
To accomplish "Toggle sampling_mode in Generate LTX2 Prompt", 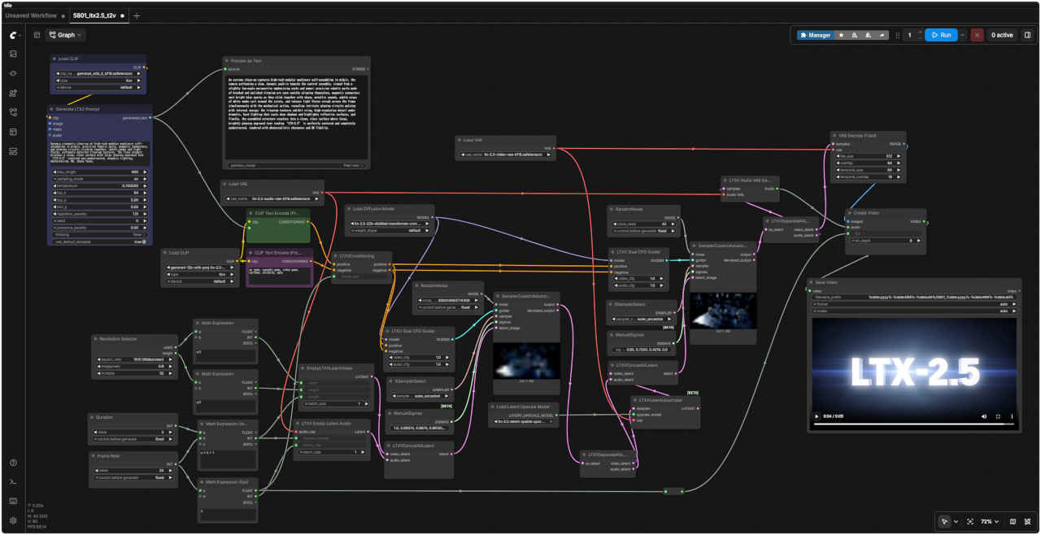I will pyautogui.click(x=101, y=179).
